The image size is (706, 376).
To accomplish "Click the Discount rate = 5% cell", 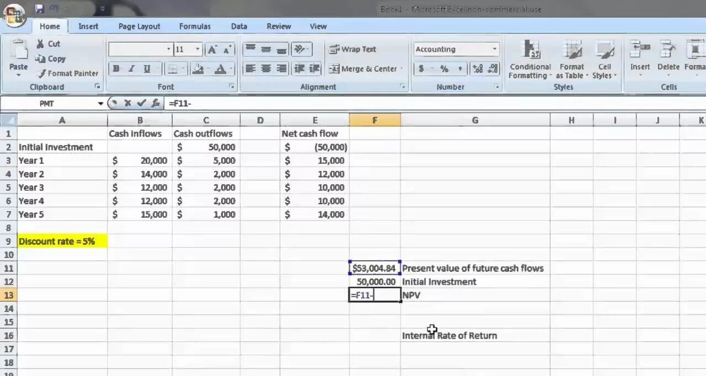I will coord(62,241).
